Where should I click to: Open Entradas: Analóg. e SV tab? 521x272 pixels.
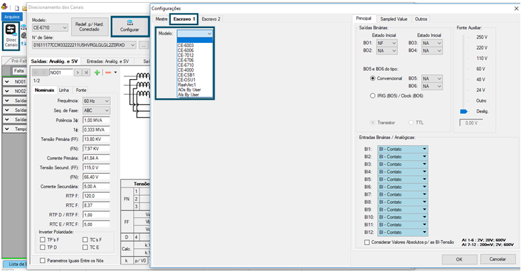coord(107,61)
